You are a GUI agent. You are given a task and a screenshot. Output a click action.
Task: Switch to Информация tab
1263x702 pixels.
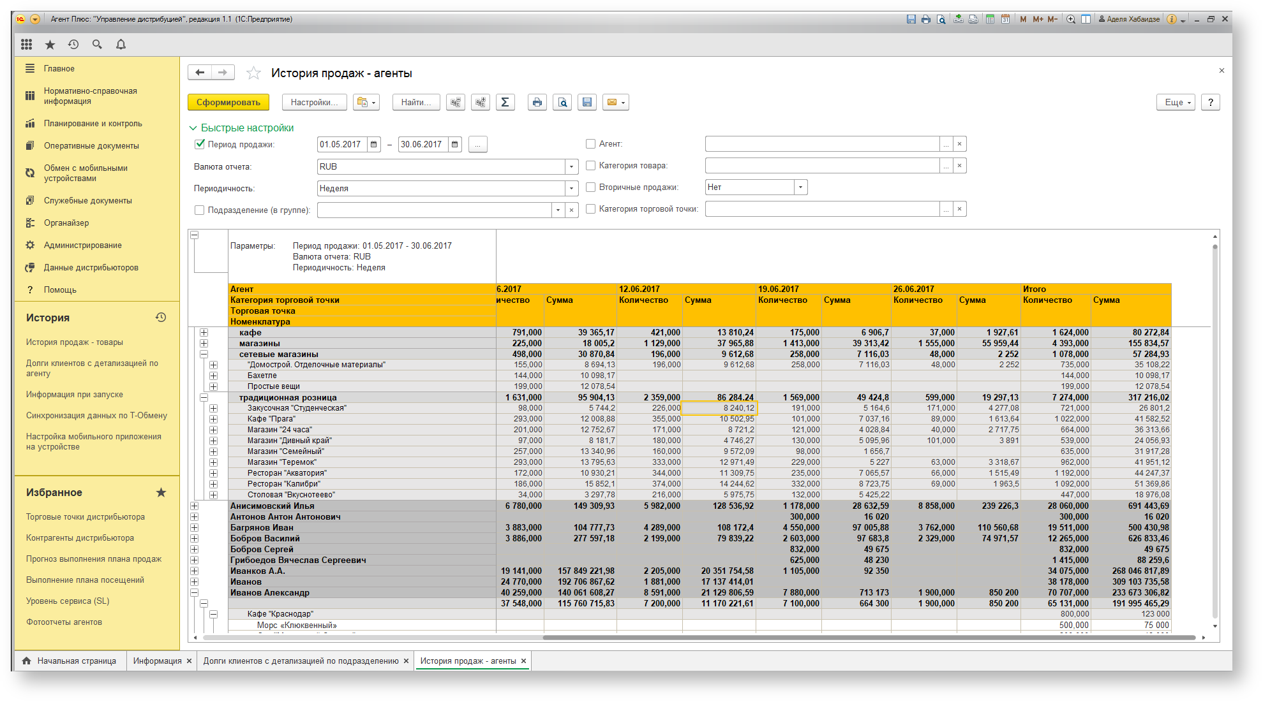(157, 661)
